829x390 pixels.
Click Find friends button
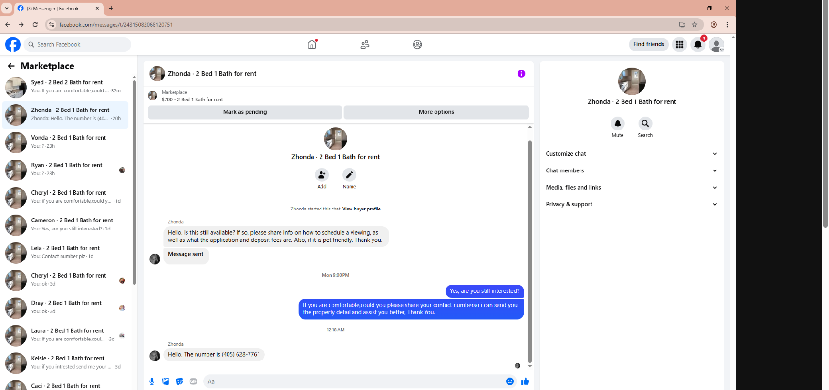649,44
